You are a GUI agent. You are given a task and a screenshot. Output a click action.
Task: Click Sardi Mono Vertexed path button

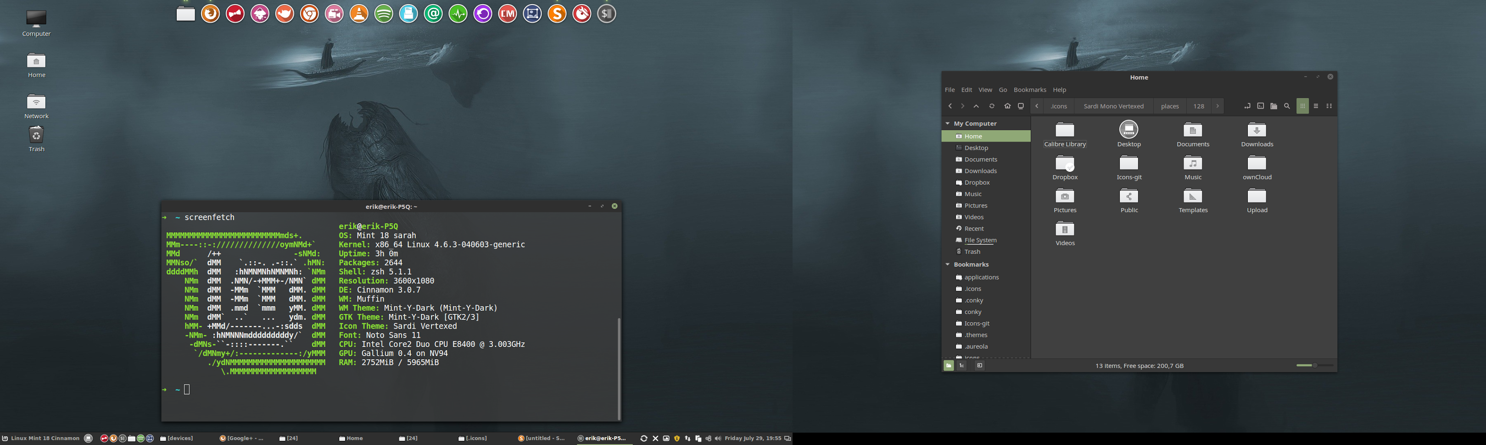tap(1113, 106)
